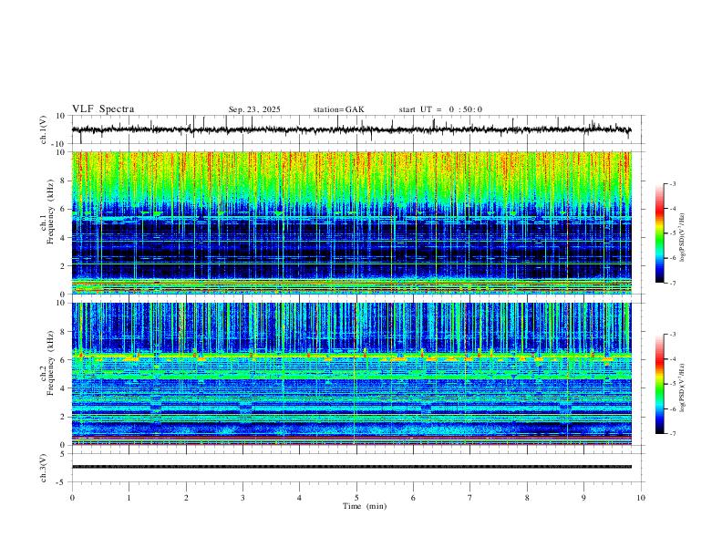Click the 'ch.1(V)' waveform axis label
Viewport: 722px width, 558px height.
[x=45, y=129]
